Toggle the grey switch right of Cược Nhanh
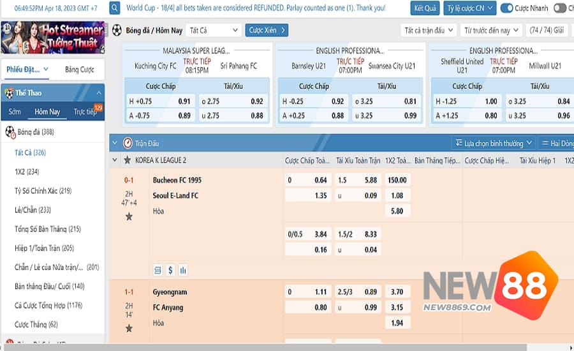This screenshot has width=574, height=351. [559, 8]
